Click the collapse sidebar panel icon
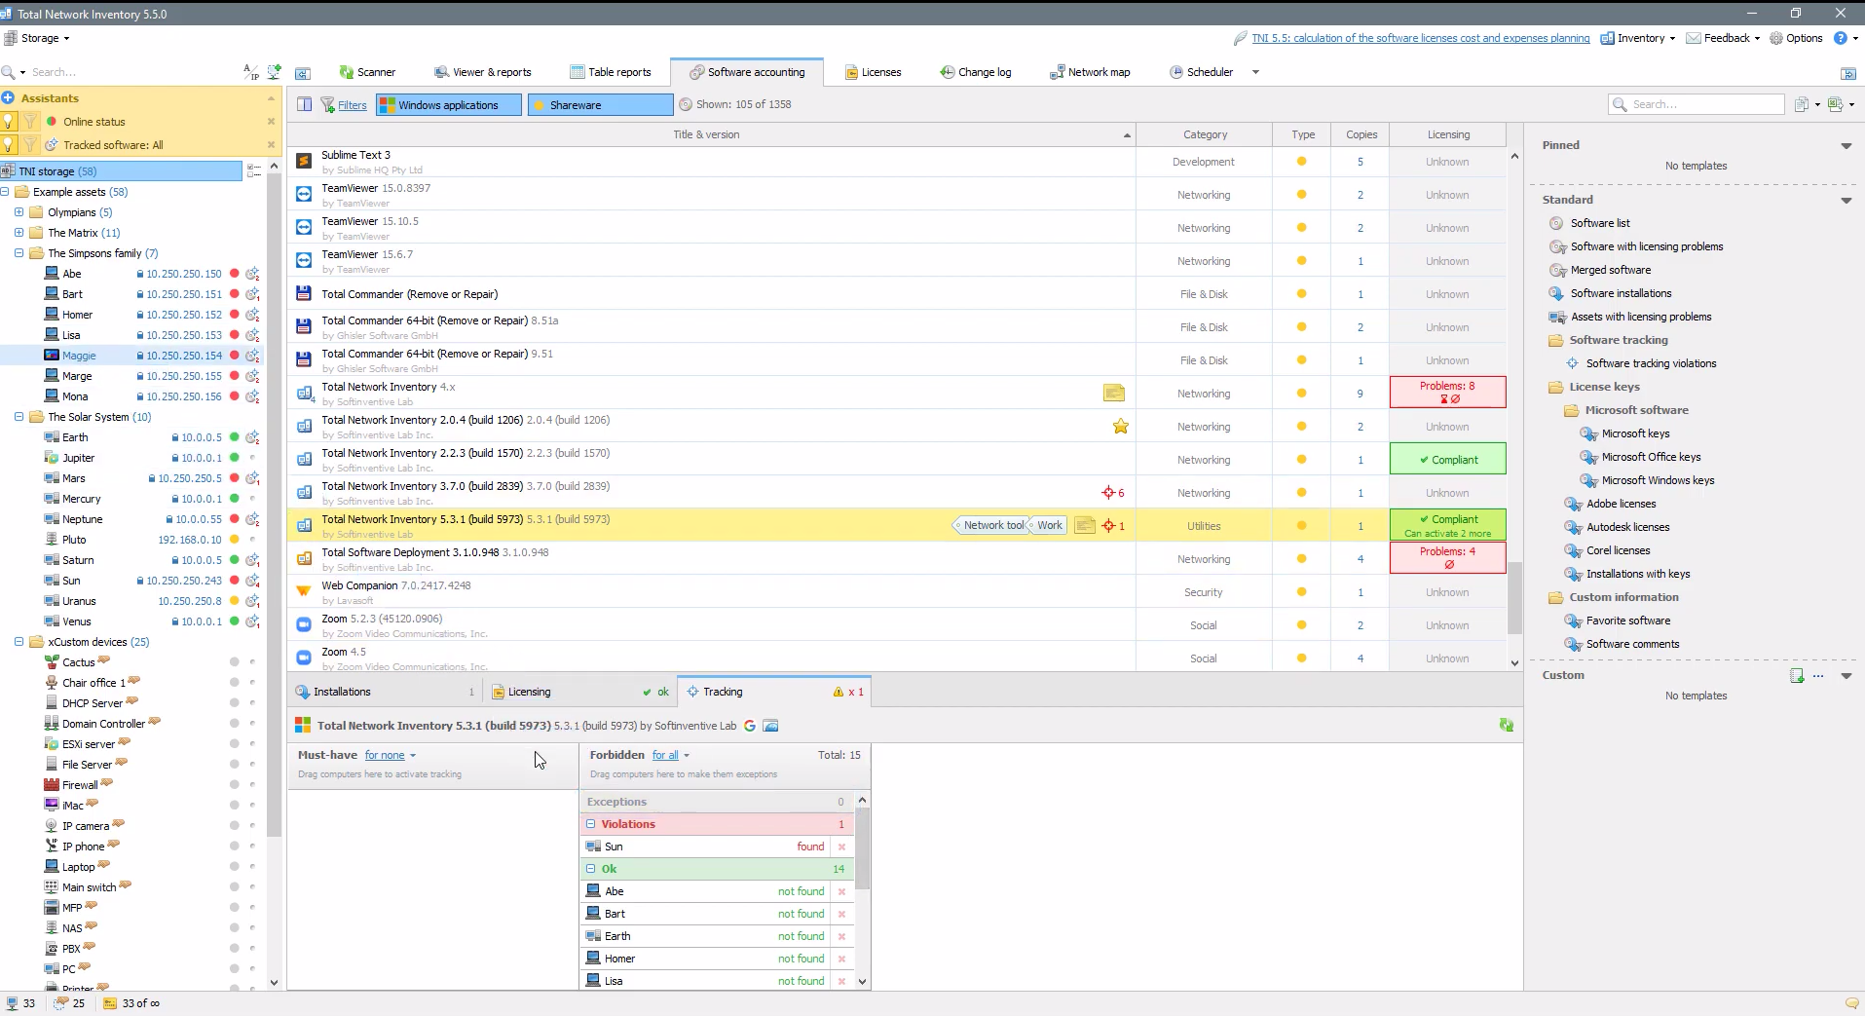 click(303, 73)
